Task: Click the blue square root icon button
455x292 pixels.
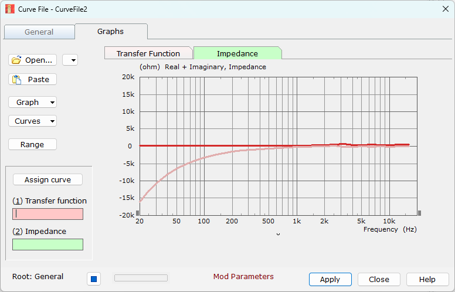Action: point(94,279)
